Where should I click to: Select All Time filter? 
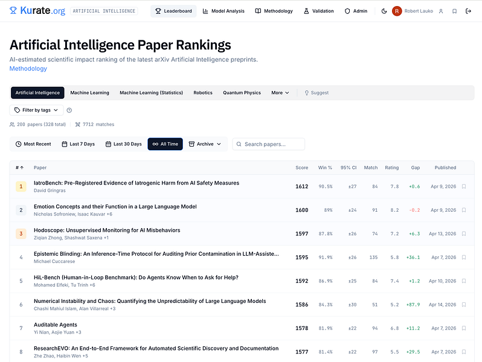(165, 144)
